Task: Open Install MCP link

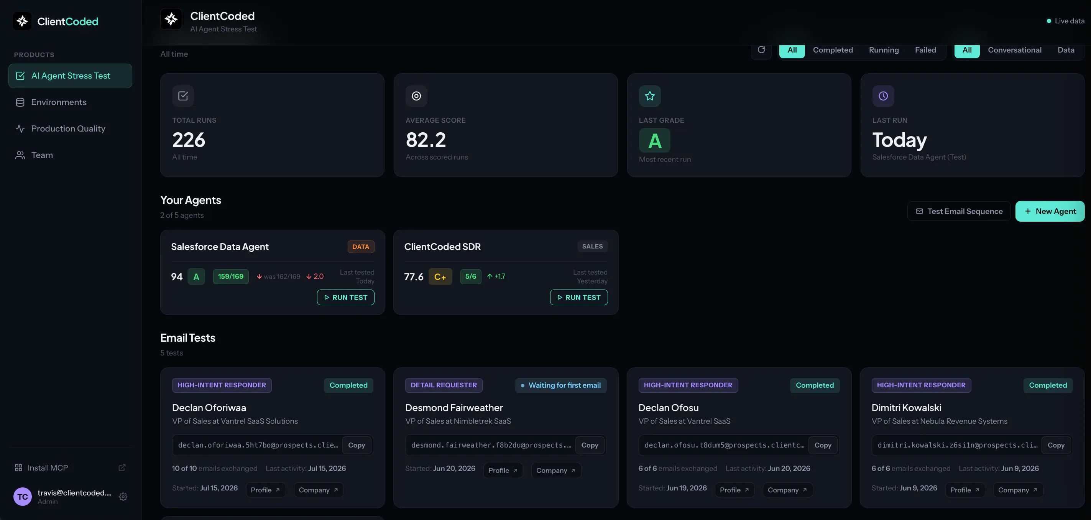Action: [x=70, y=467]
